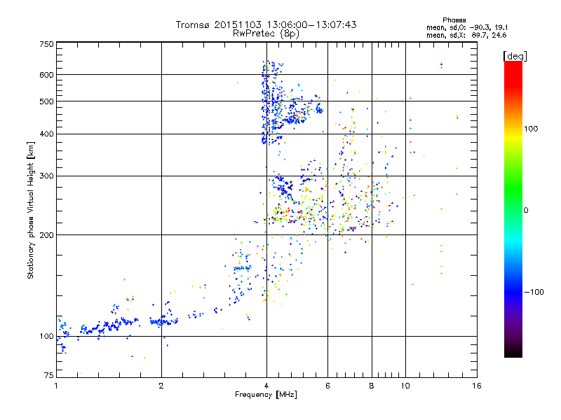The height and width of the screenshot is (420, 561).
Task: Click the '[deg]' colorbar unit label
Action: (515, 56)
